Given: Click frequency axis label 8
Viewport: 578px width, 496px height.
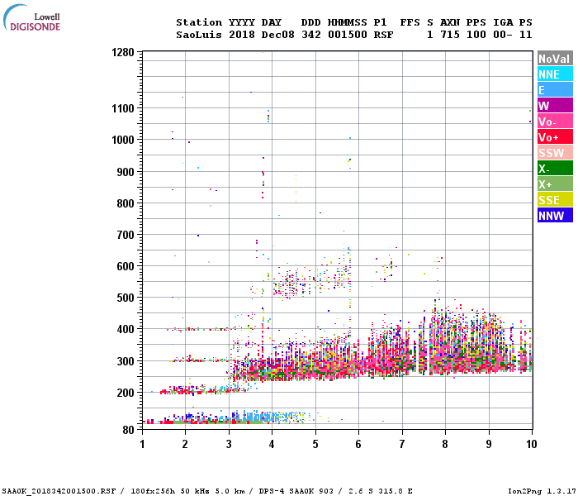Looking at the screenshot, I should point(445,444).
